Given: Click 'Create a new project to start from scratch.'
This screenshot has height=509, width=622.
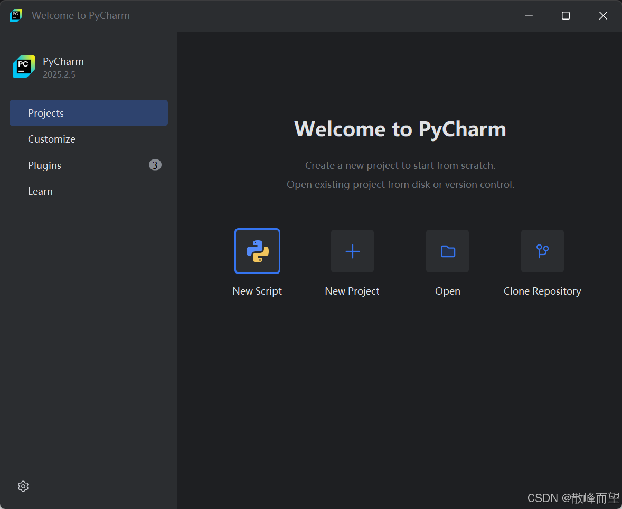Looking at the screenshot, I should tap(400, 165).
